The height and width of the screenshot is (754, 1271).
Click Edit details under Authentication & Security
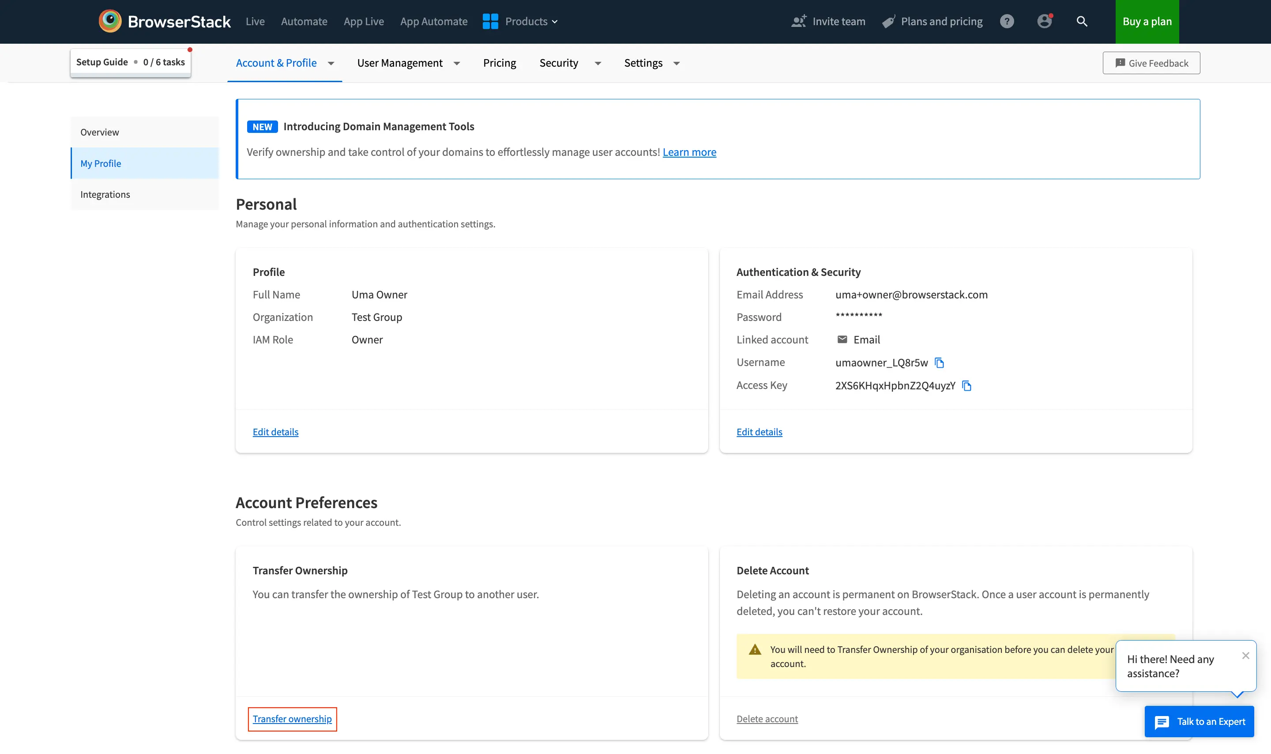[759, 432]
